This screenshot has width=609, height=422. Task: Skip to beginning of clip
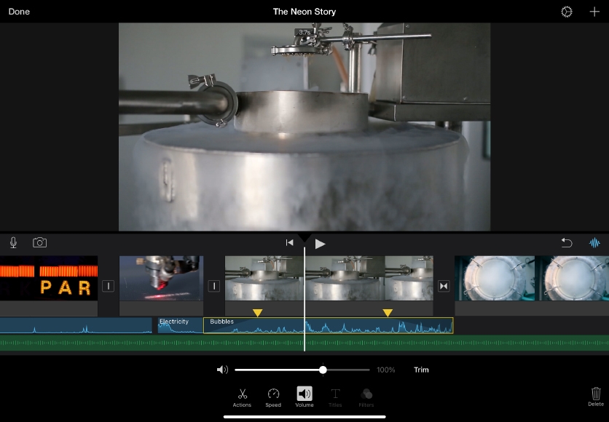click(289, 243)
